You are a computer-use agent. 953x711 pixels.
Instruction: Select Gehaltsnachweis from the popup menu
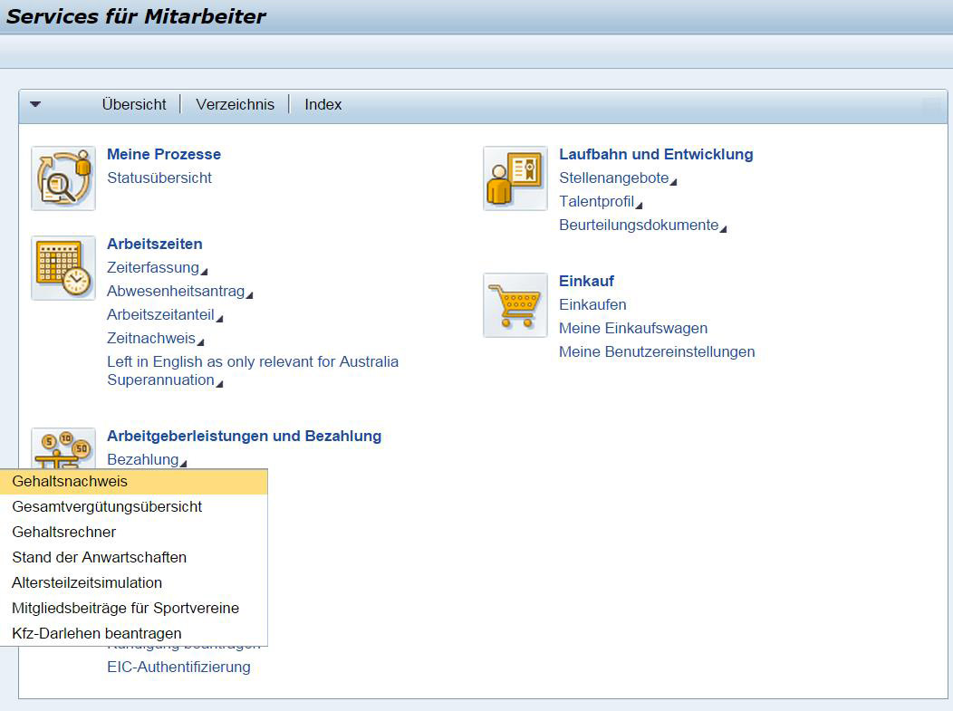(x=70, y=482)
